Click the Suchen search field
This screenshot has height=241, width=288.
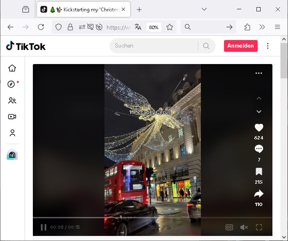[x=154, y=46]
